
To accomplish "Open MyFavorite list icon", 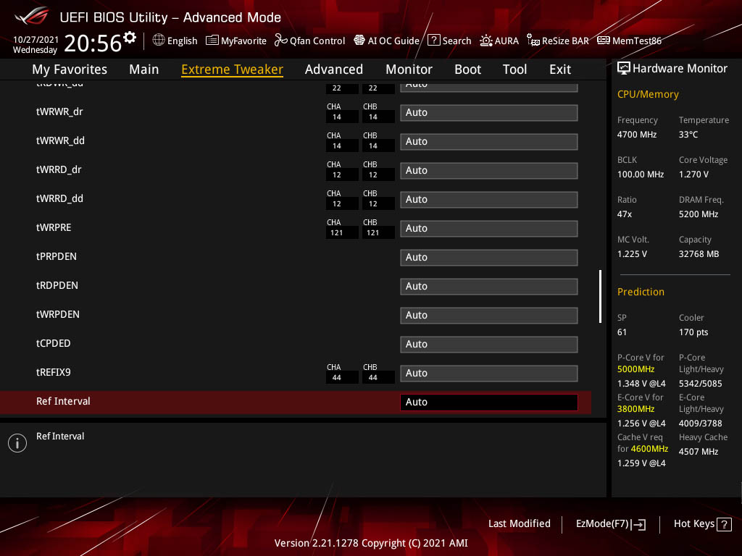I will tap(212, 41).
